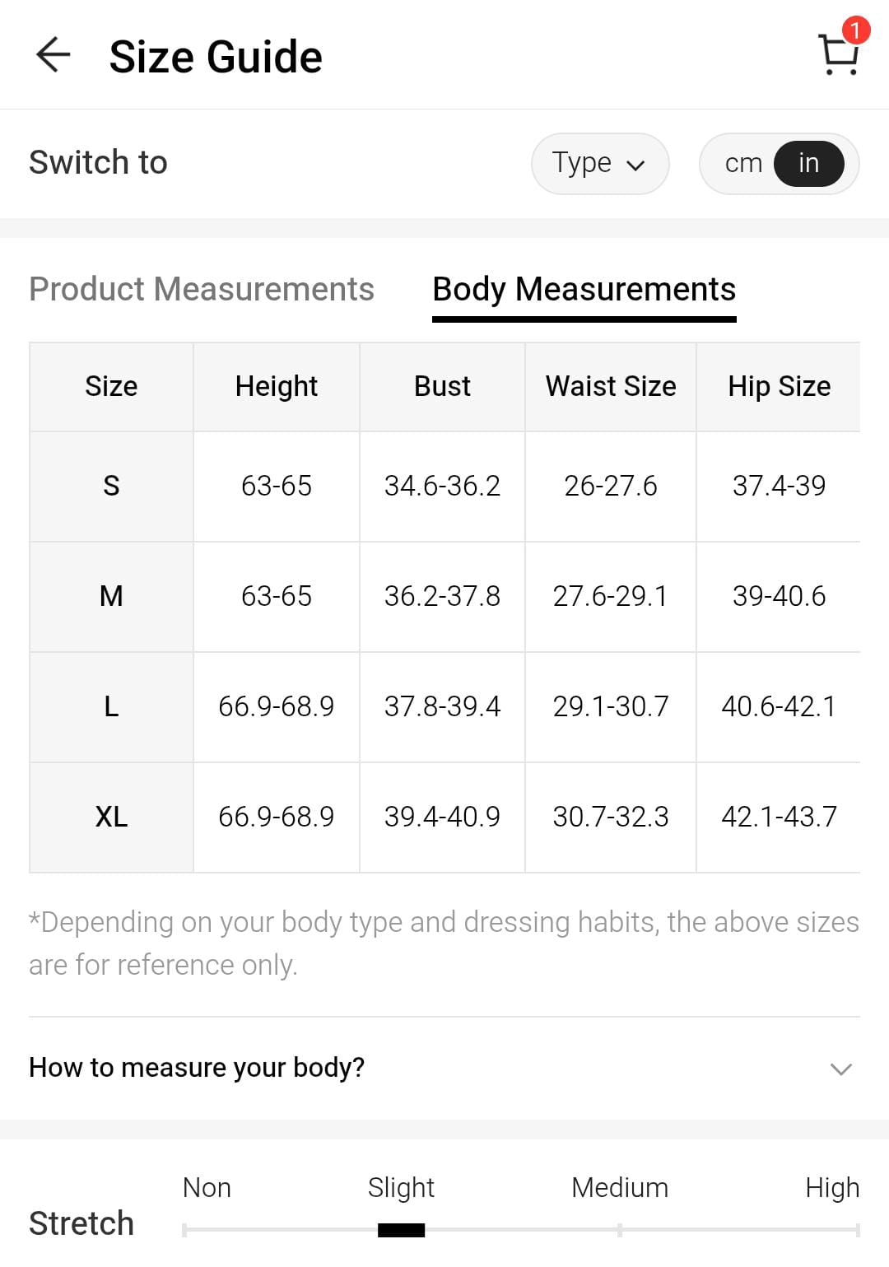Tap the L size row label

coord(111,706)
